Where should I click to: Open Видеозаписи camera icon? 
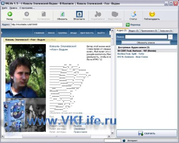[x=115, y=14]
